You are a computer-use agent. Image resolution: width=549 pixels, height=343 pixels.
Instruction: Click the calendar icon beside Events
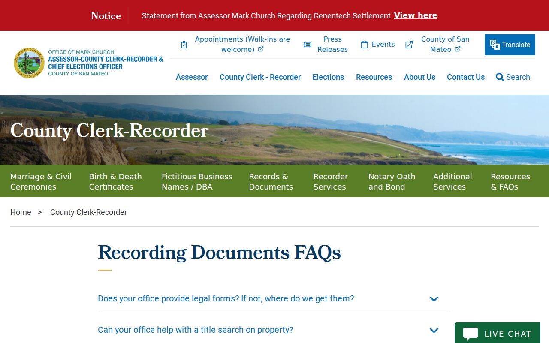(x=365, y=45)
